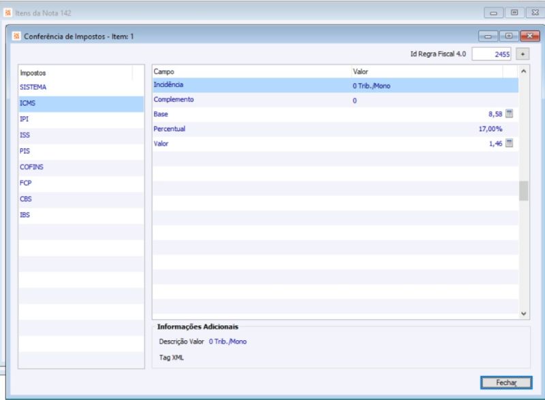The height and width of the screenshot is (400, 545).
Task: Select ISS in the Impostos list
Action: [x=81, y=135]
